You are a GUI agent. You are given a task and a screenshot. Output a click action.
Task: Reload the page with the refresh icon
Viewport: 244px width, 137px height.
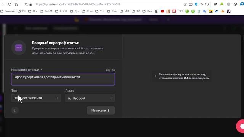10,4
